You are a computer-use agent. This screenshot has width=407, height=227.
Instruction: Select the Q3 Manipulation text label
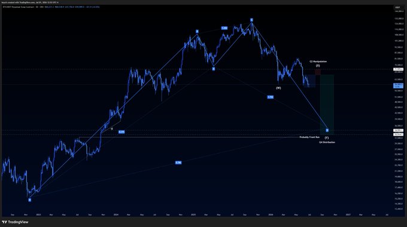pos(318,62)
